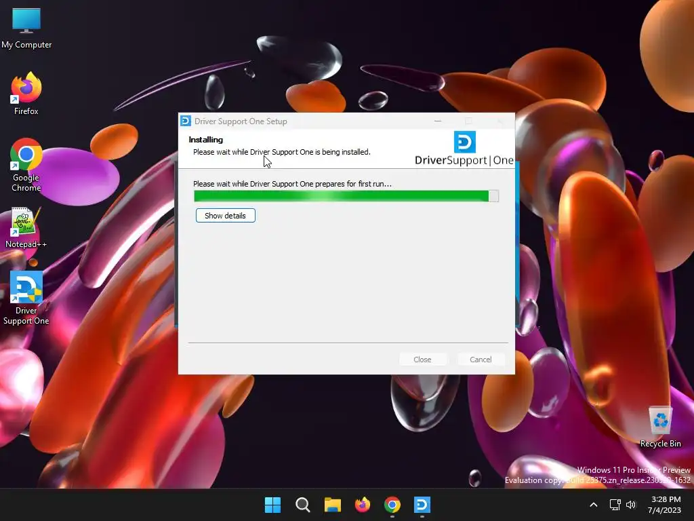Select the Driver Support One desktop shortcut
Screen dimensions: 694x521
point(26,298)
